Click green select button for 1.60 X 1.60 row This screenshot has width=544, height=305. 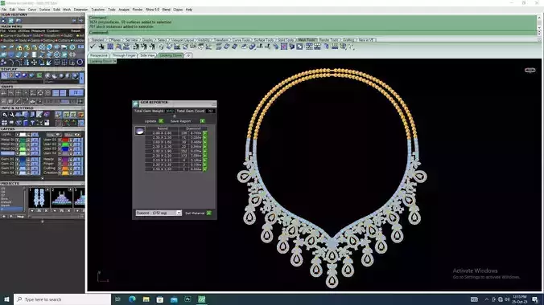click(205, 142)
